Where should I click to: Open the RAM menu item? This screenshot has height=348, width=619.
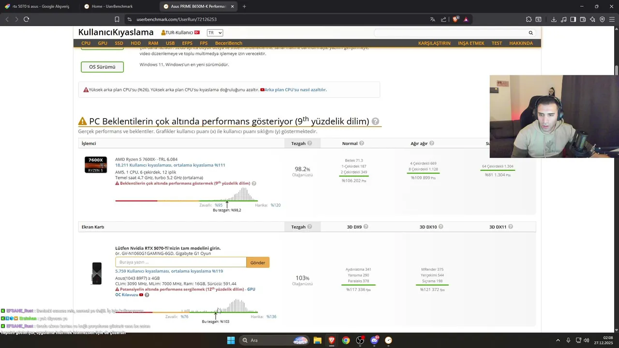click(x=153, y=43)
